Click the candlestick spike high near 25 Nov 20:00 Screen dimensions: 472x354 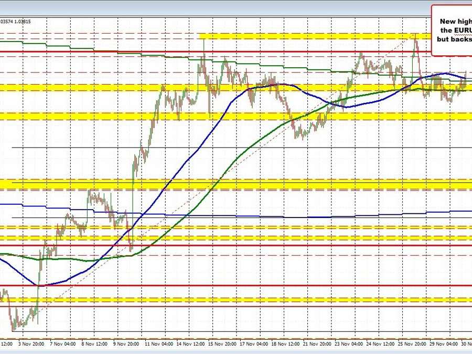coord(415,35)
